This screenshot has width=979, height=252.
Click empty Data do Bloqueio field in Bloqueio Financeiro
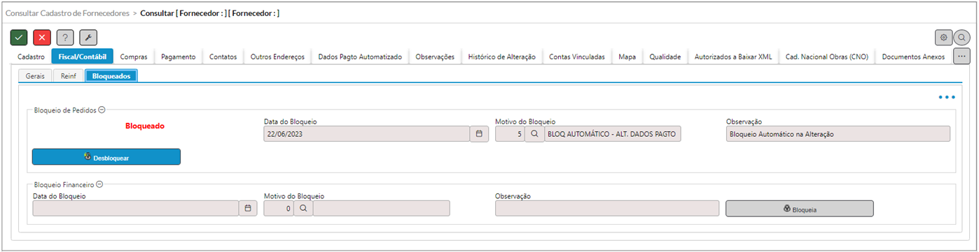136,208
